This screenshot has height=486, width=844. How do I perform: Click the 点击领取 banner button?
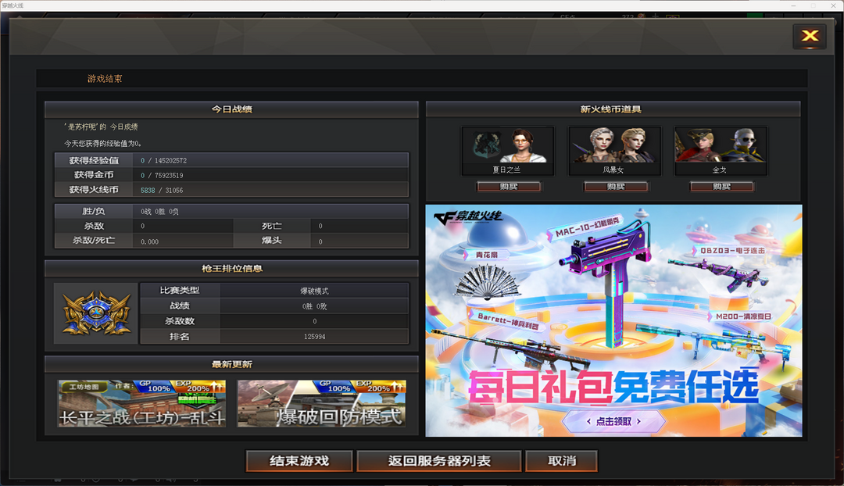coord(613,421)
